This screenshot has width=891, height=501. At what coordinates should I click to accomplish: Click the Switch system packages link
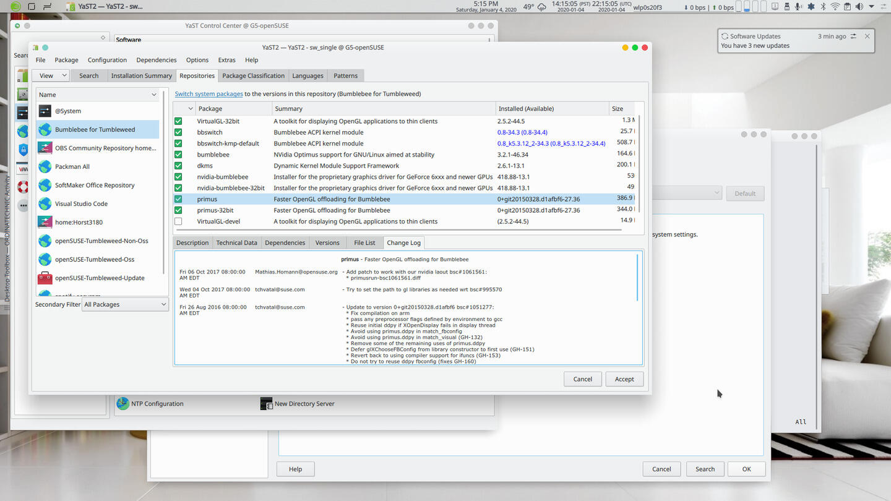coord(209,94)
